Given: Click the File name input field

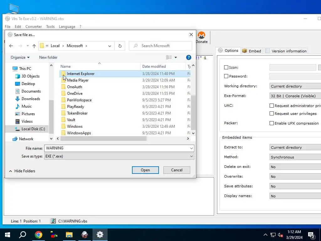Looking at the screenshot, I should coord(117,148).
